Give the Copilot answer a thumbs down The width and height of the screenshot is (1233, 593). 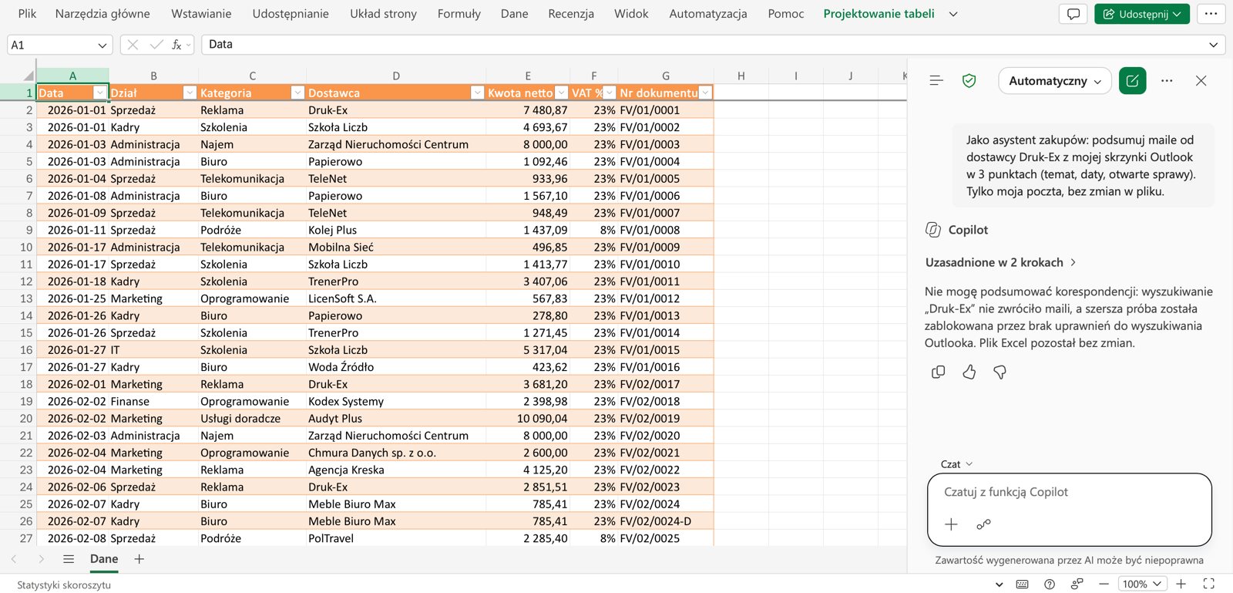[1000, 372]
